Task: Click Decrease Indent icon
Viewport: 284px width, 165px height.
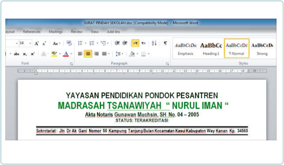Action: pyautogui.click(x=117, y=43)
